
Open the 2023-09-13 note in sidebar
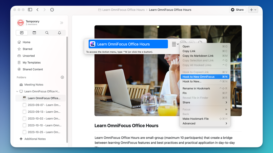coord(42,112)
